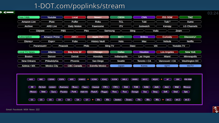The image size is (219, 123).
Task: Click the ms·now red button in top row
Action: (167, 17)
